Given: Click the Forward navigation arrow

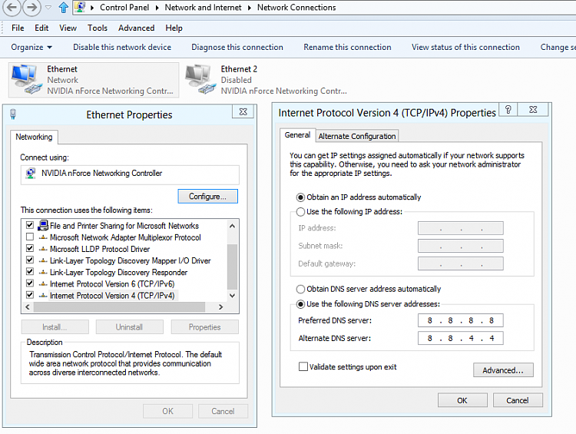Looking at the screenshot, I should pyautogui.click(x=32, y=8).
